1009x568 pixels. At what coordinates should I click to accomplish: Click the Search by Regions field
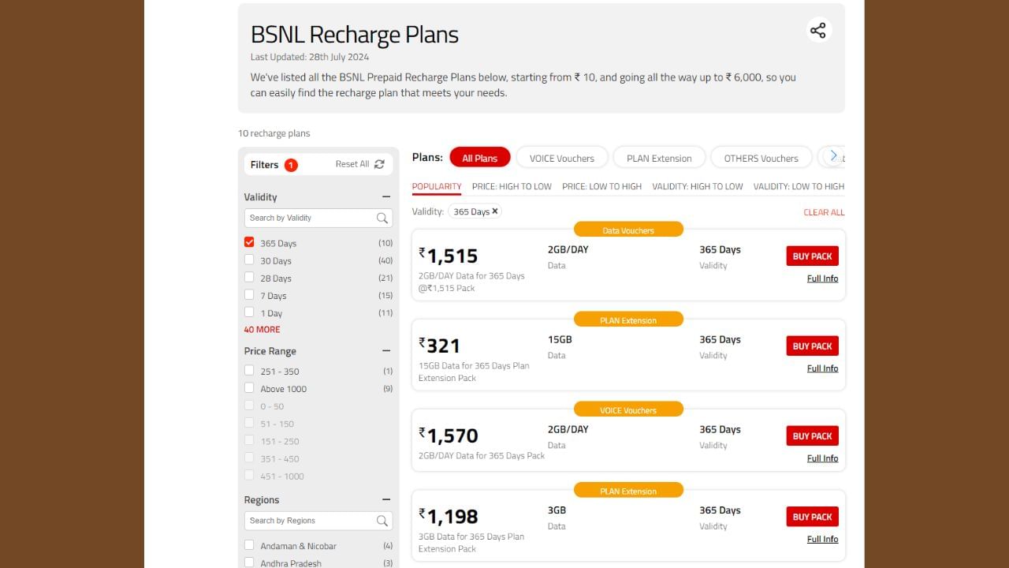click(318, 521)
